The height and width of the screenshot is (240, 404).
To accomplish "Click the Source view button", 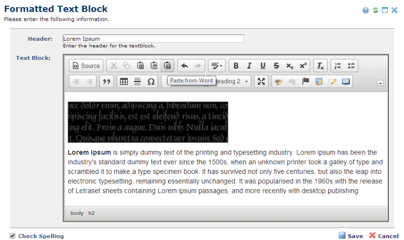I will [x=86, y=66].
